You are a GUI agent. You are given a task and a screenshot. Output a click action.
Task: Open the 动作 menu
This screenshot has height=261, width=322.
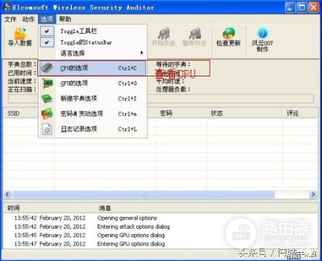click(x=28, y=19)
